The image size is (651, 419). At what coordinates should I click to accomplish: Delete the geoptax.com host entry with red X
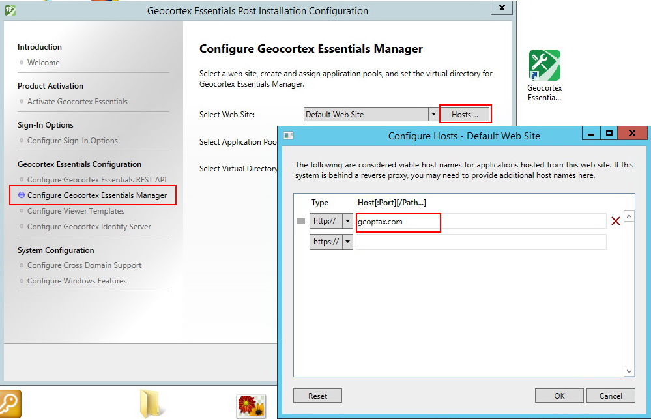(615, 222)
